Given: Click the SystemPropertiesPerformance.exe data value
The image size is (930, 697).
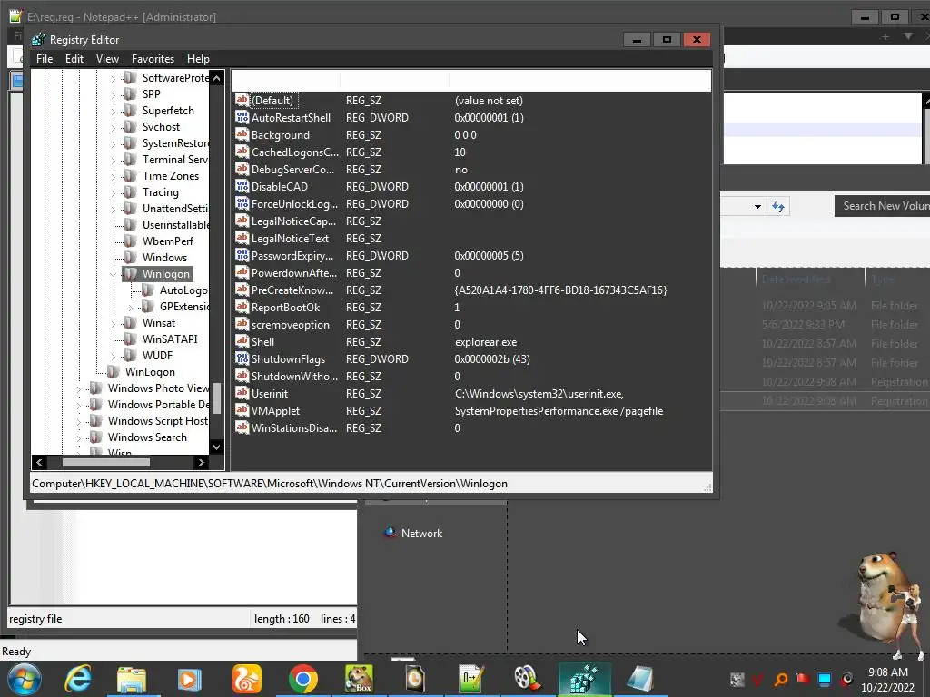Looking at the screenshot, I should 559,411.
